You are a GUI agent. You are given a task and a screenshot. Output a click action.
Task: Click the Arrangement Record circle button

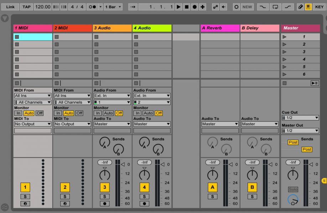click(x=194, y=7)
